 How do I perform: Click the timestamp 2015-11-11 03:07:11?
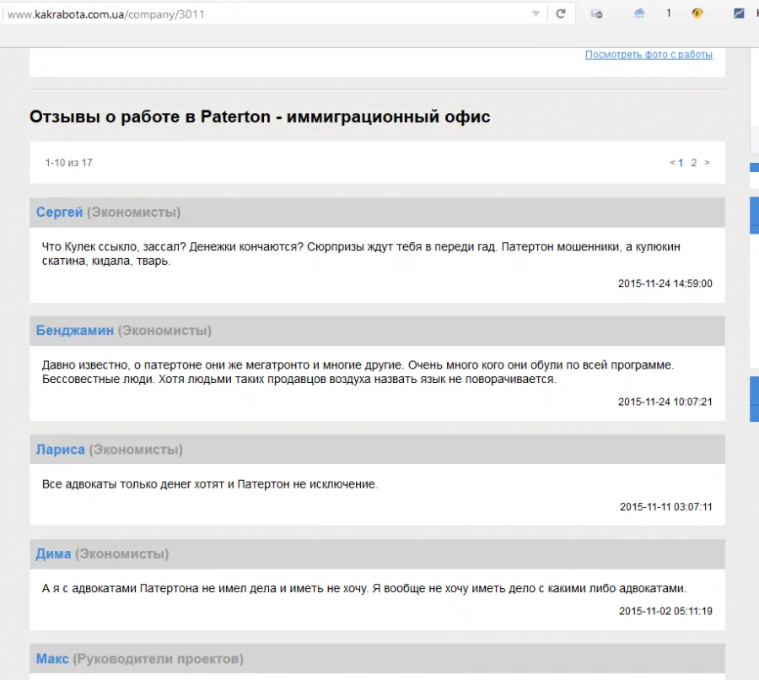pos(666,506)
